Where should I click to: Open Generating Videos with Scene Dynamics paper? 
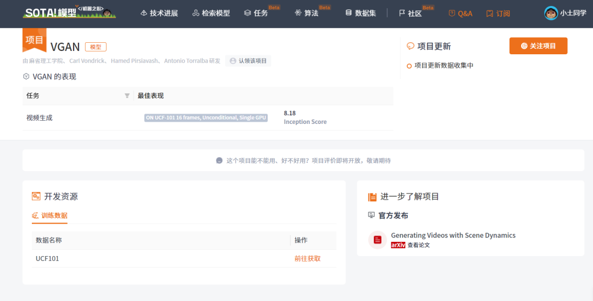click(453, 235)
